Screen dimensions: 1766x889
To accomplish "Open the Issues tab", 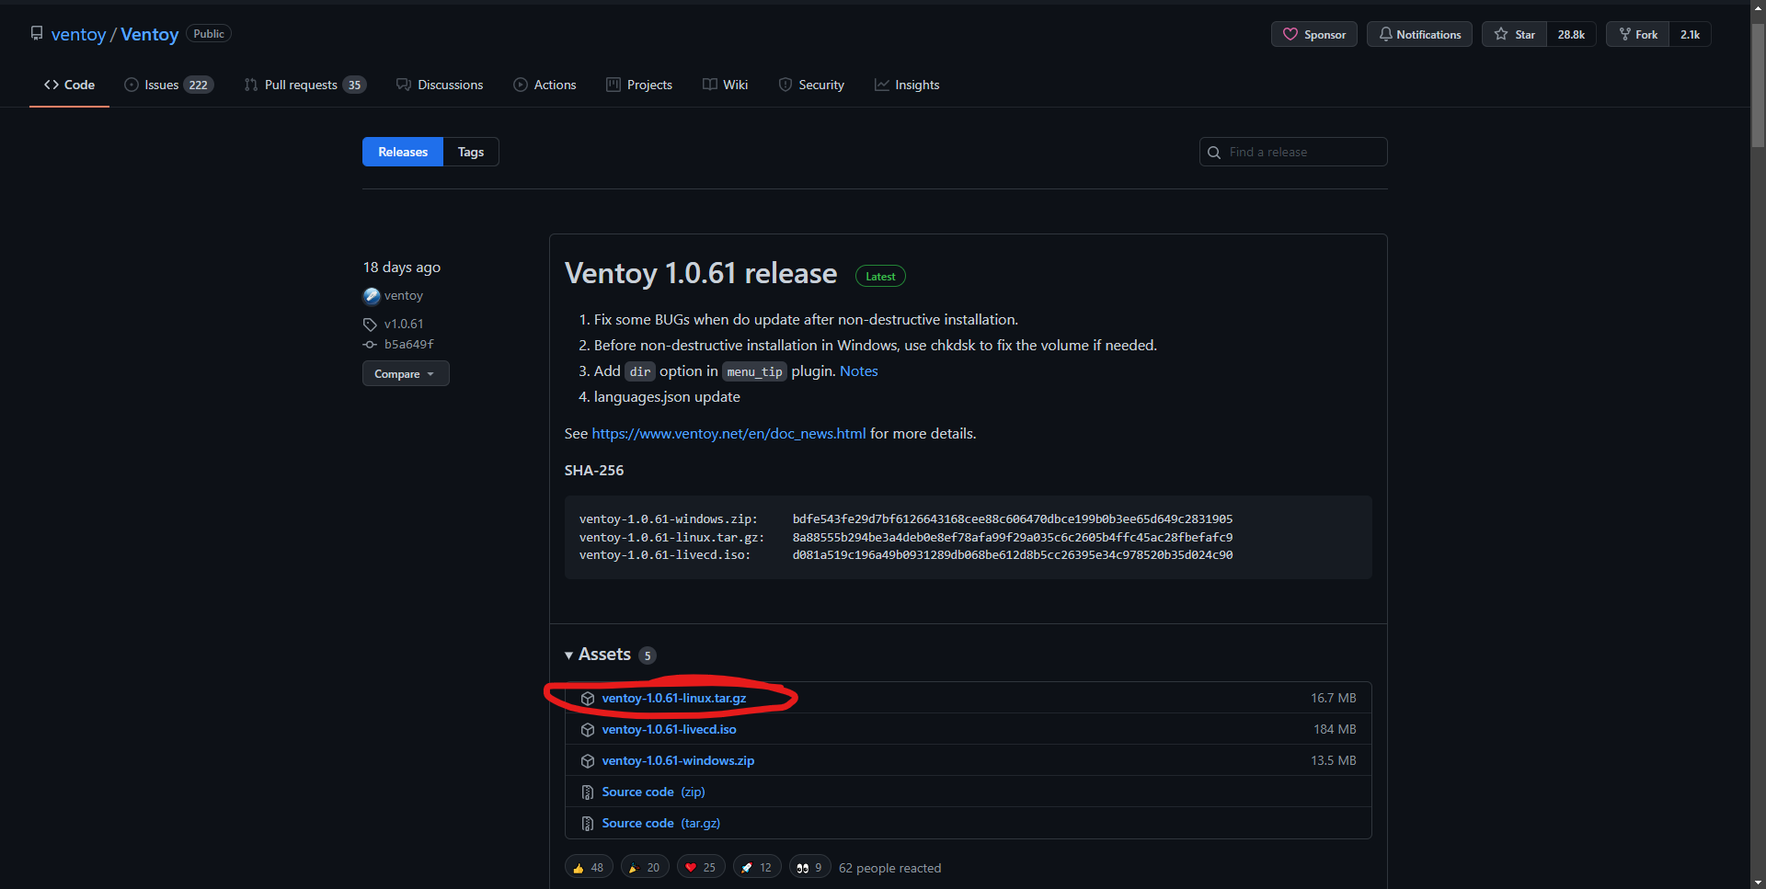I will tap(169, 85).
